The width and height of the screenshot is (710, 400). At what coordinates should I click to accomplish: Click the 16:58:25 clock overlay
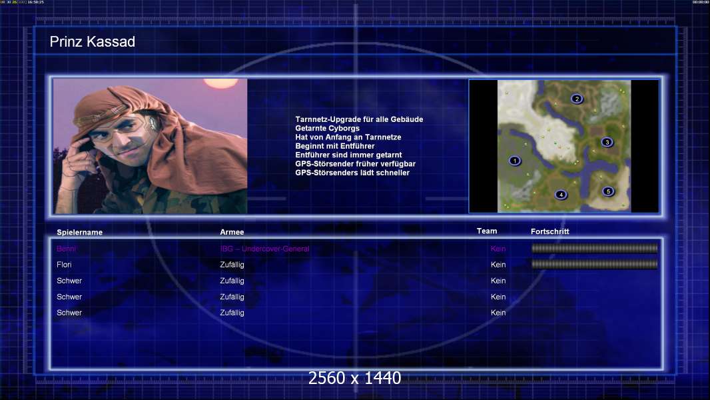click(x=36, y=2)
